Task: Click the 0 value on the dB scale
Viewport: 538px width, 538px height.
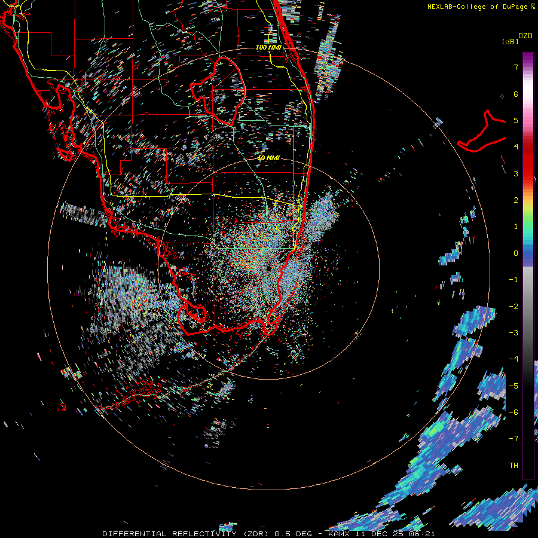Action: click(x=516, y=253)
